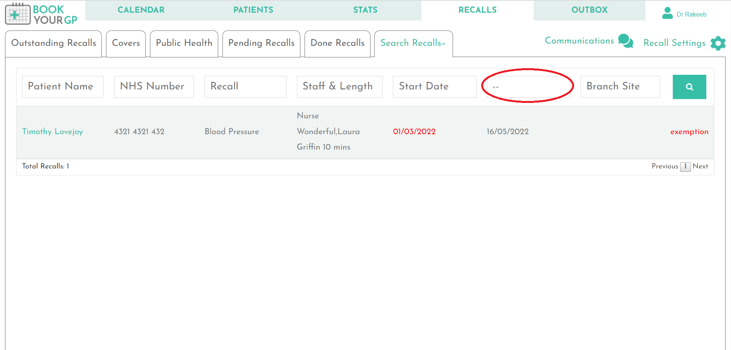This screenshot has height=350, width=731.
Task: Open the STATS section
Action: pos(365,10)
